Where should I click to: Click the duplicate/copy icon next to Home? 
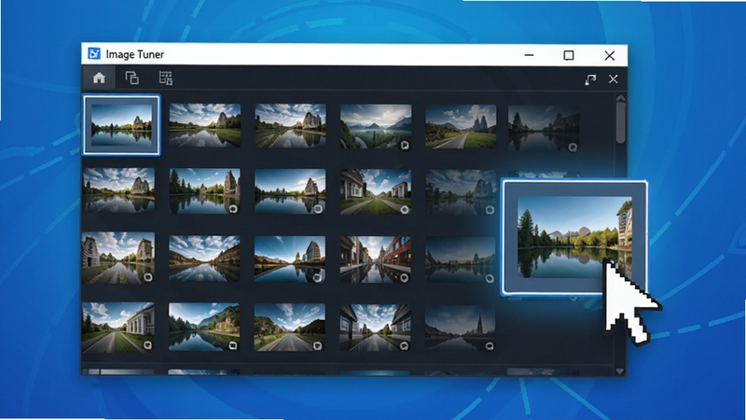(x=131, y=77)
